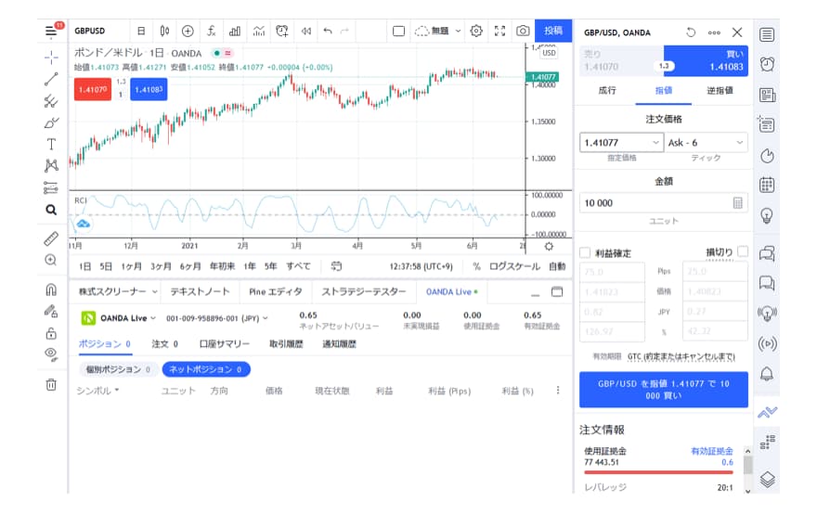This screenshot has width=817, height=514.
Task: Open the GTC order expiry selector
Action: pyautogui.click(x=681, y=356)
